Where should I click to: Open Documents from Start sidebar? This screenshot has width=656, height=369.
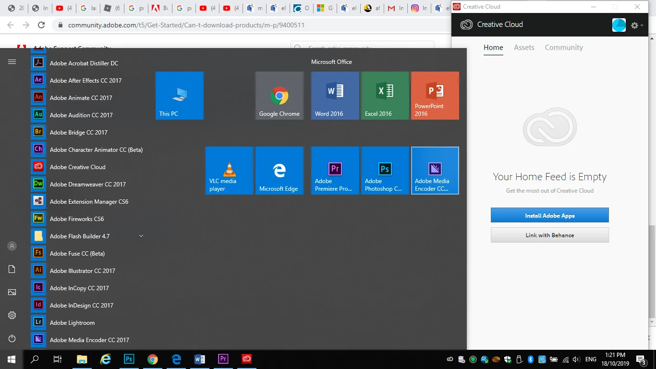(12, 269)
